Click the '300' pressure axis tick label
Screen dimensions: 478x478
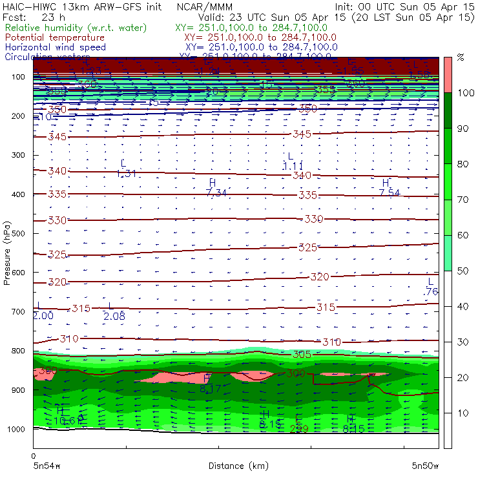click(x=18, y=155)
